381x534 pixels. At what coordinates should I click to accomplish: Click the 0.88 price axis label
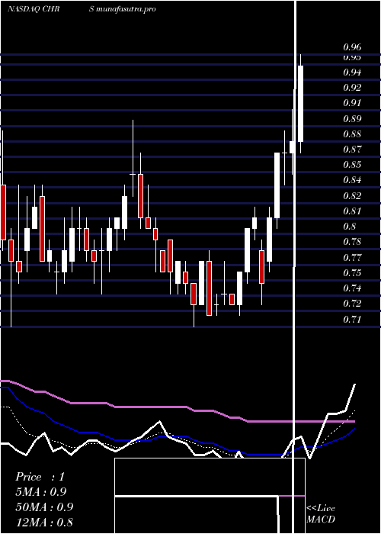pos(352,133)
